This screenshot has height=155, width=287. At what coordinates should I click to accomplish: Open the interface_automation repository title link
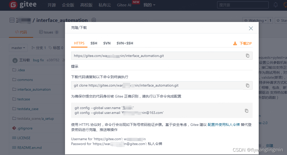[62, 20]
